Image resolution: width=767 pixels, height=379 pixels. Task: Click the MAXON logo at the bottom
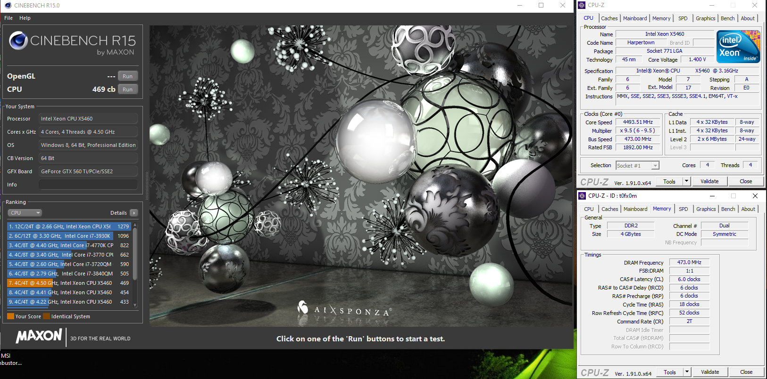[39, 336]
